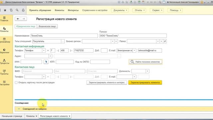Open contact person E-mail type dropdown
The height and width of the screenshot is (120, 213).
[x=134, y=77]
